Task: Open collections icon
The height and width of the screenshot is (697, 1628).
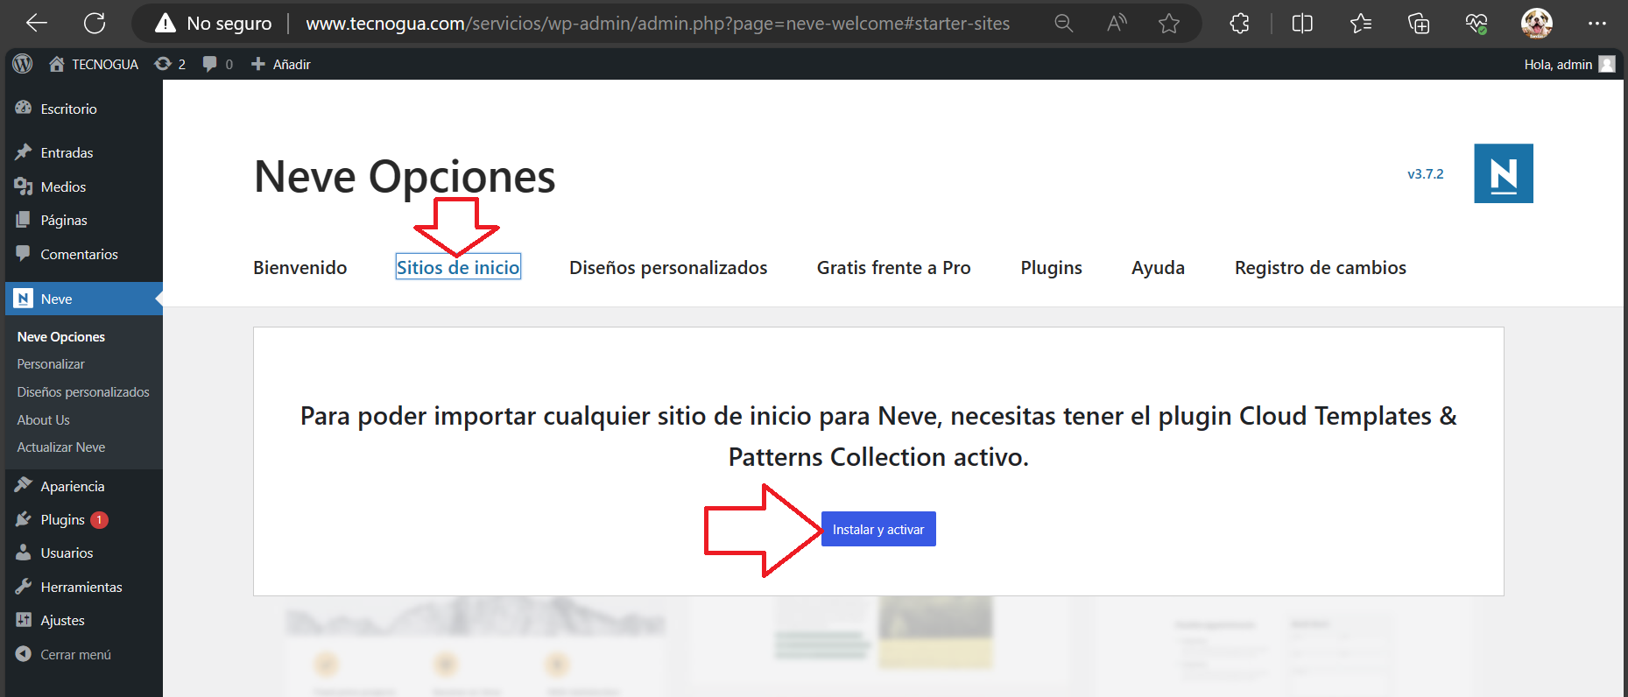Action: (x=1419, y=24)
